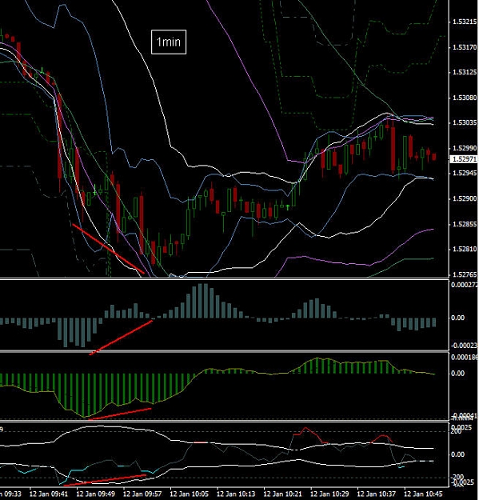Select the red trendline on the price chart
The image size is (479, 500).
tap(109, 249)
